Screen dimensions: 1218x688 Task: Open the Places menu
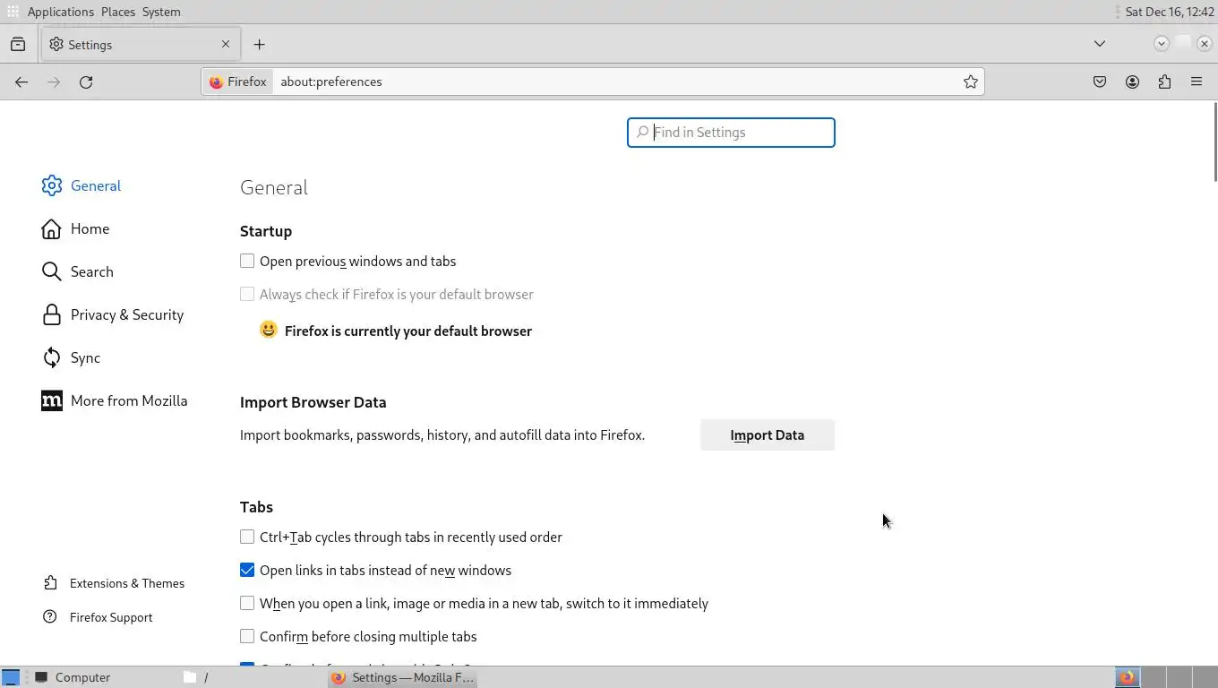(118, 12)
